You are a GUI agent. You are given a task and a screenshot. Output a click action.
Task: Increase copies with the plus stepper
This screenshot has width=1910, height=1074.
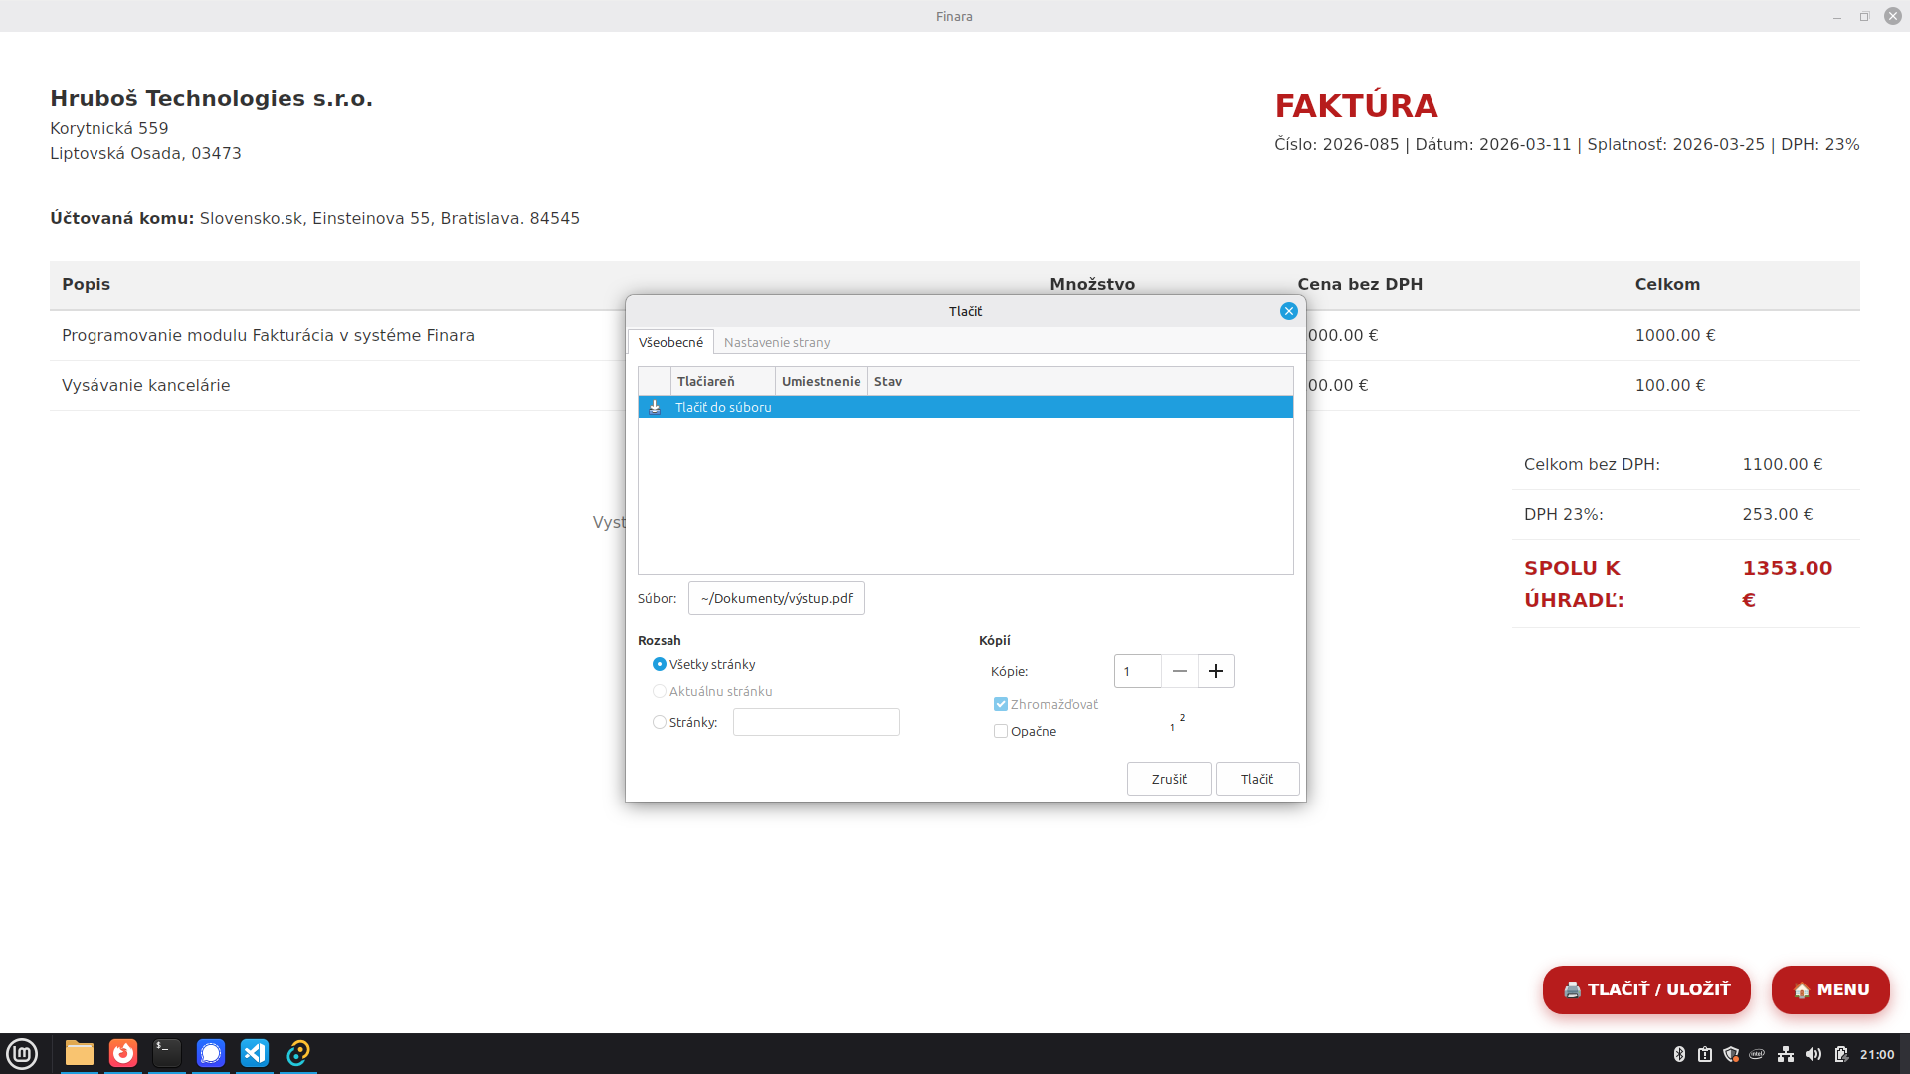[1215, 671]
